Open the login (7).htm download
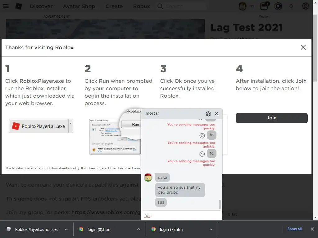 [171, 229]
